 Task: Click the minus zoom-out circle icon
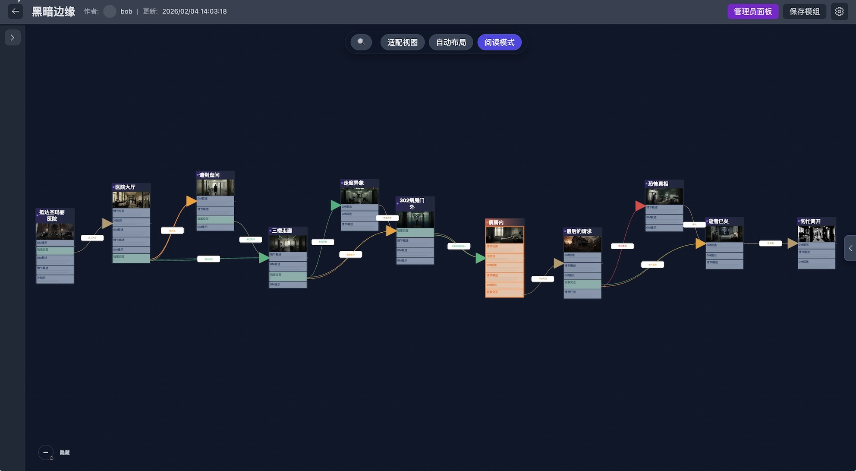coord(46,452)
